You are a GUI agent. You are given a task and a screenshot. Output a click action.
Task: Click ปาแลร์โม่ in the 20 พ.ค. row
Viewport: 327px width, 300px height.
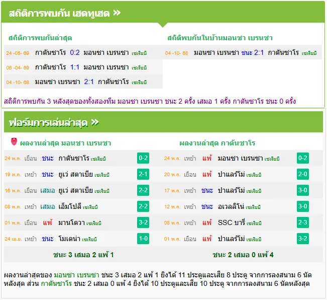click(231, 174)
